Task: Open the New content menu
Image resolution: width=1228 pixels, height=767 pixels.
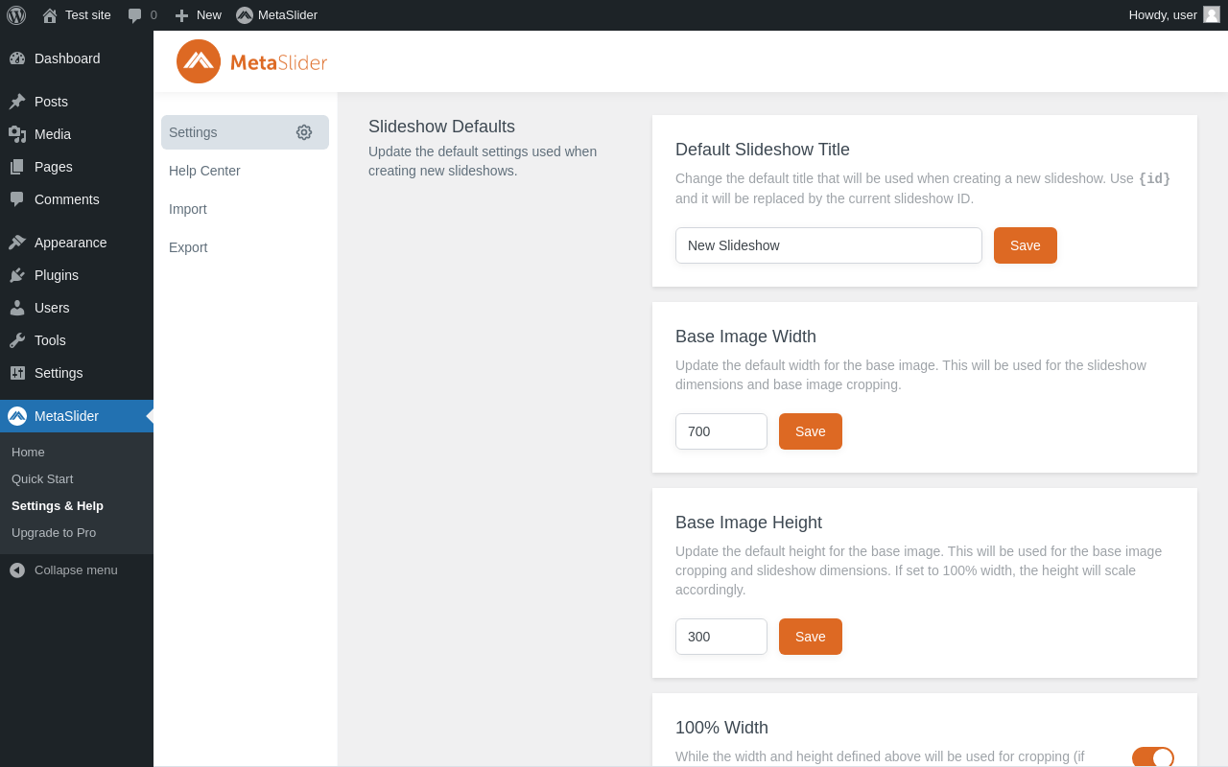Action: [x=198, y=15]
